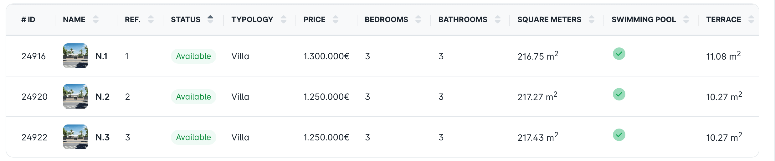Sort listings by Ref. column
Viewport: 775px width, 161px height.
point(151,20)
